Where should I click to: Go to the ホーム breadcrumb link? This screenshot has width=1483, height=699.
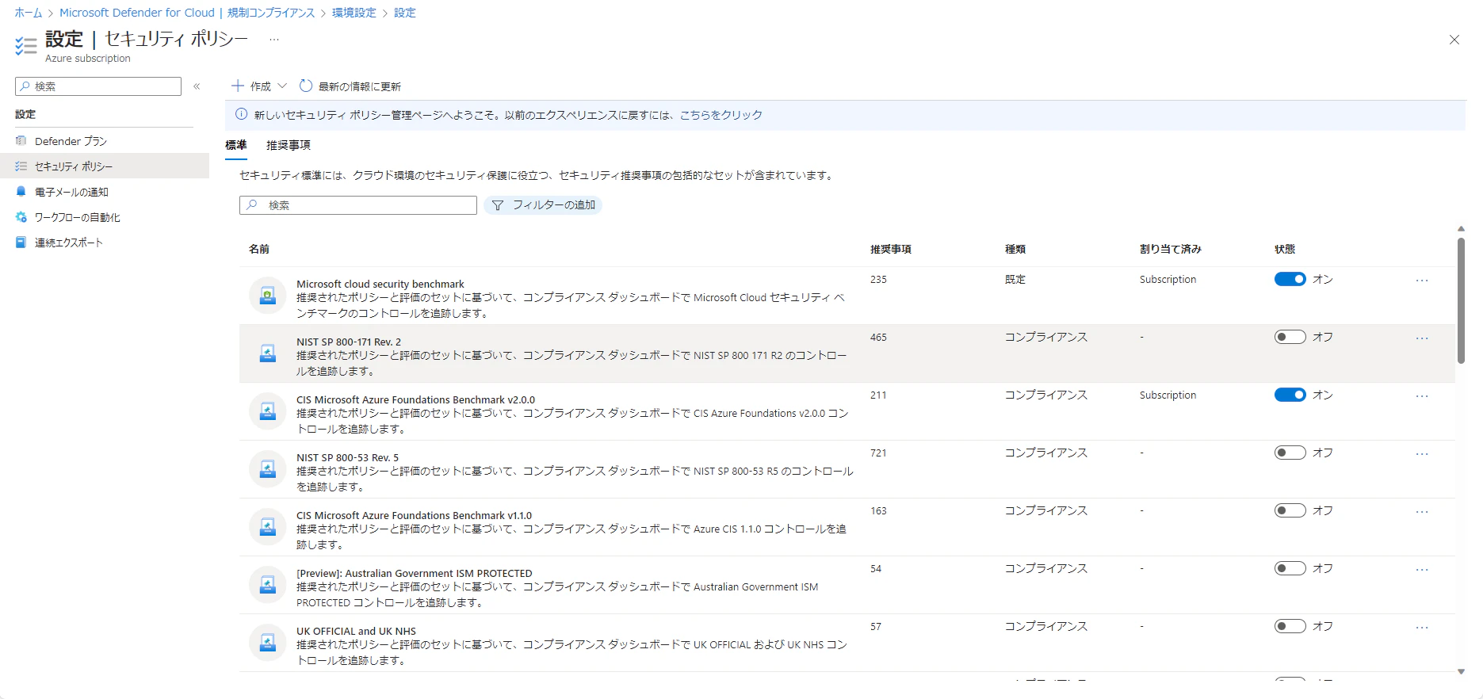[x=29, y=13]
